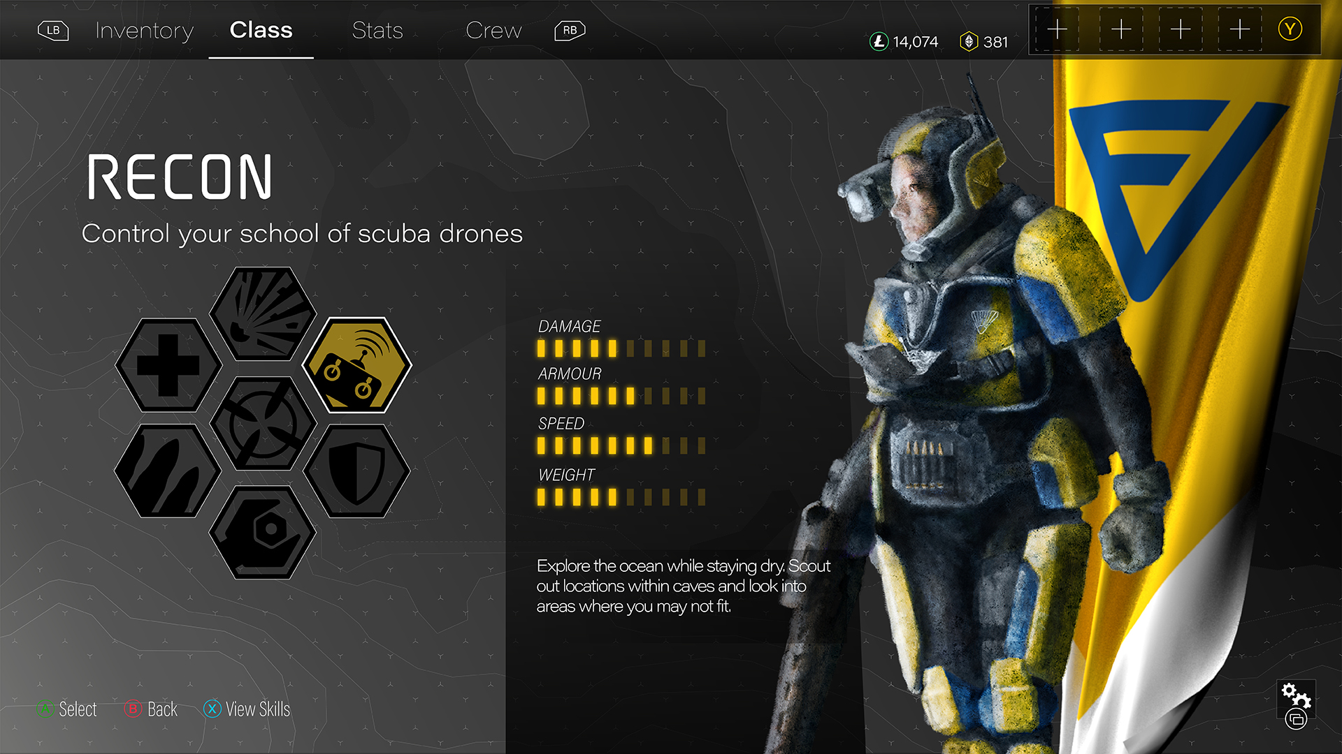Select the hex nut engineer class icon

click(x=263, y=533)
